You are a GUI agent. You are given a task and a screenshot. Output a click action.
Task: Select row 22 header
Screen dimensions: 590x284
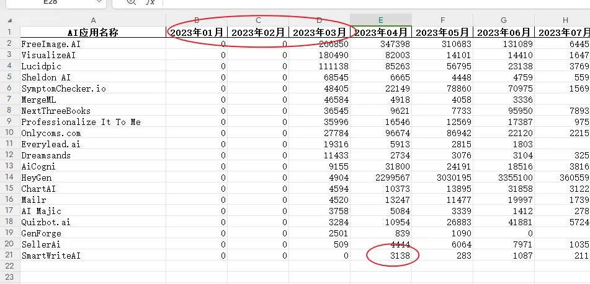(10, 267)
